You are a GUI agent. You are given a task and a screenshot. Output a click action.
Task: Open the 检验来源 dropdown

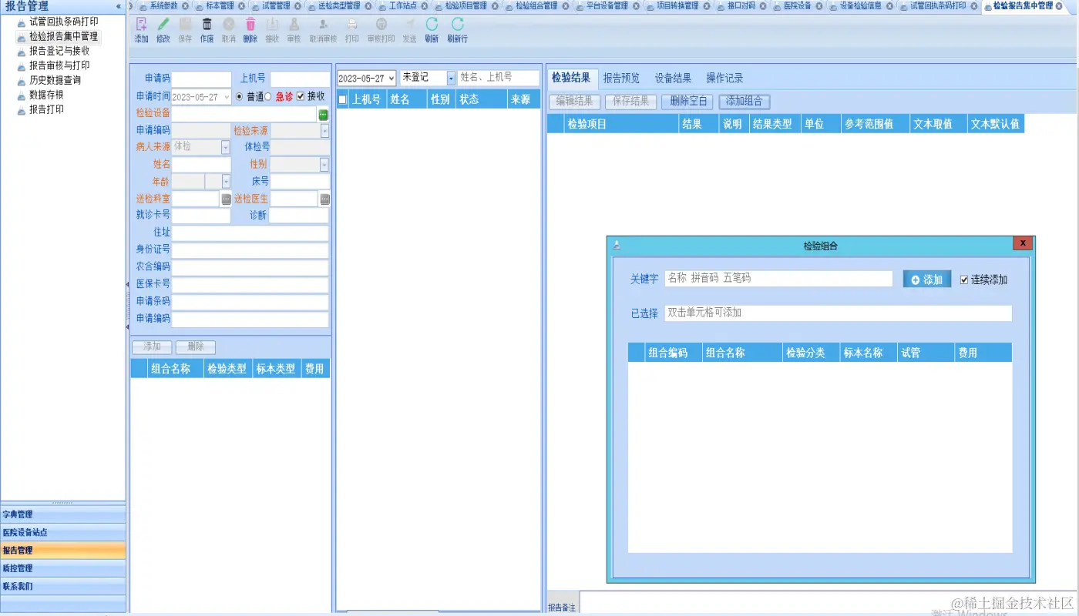(324, 131)
